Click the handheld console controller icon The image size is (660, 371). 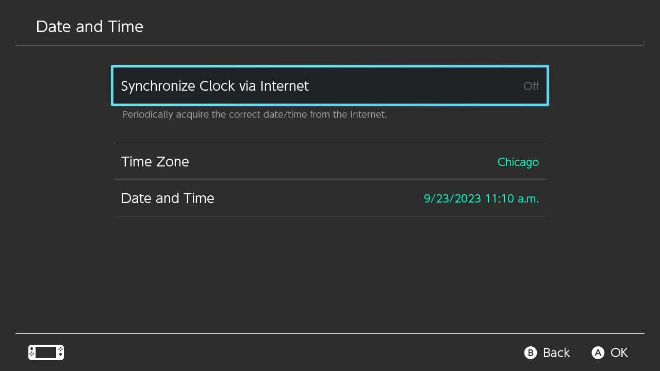pos(46,352)
